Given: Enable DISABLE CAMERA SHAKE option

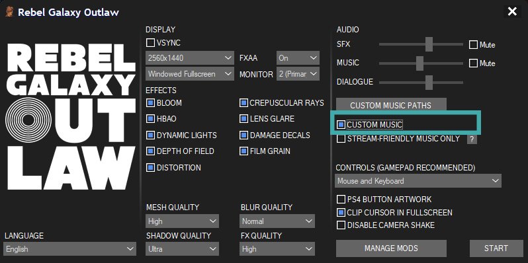Looking at the screenshot, I should tap(341, 225).
